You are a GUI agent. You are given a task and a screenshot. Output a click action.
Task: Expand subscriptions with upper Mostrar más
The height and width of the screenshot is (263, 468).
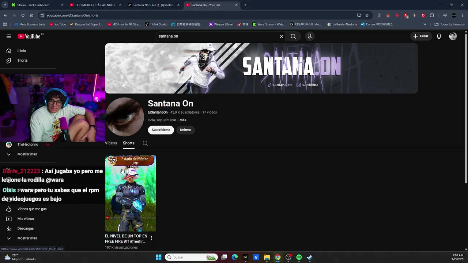pos(28,154)
